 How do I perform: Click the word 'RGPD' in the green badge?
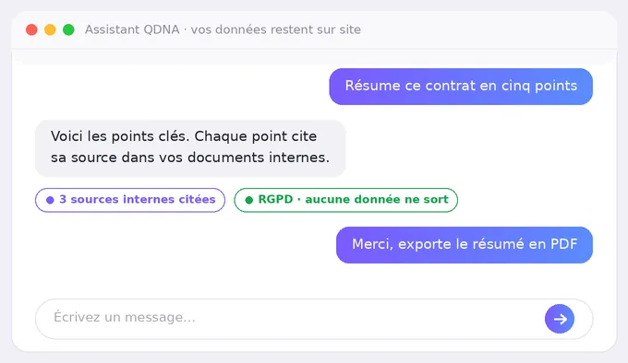click(275, 199)
